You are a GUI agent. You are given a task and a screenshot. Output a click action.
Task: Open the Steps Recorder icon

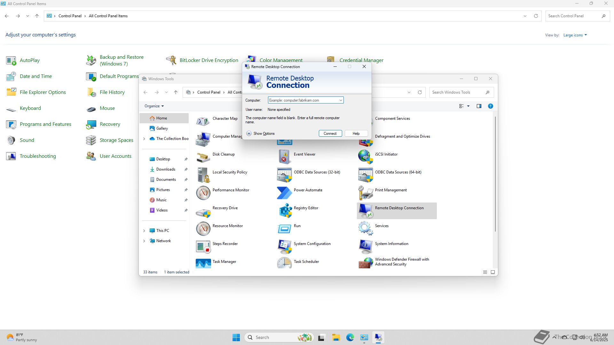tap(203, 246)
